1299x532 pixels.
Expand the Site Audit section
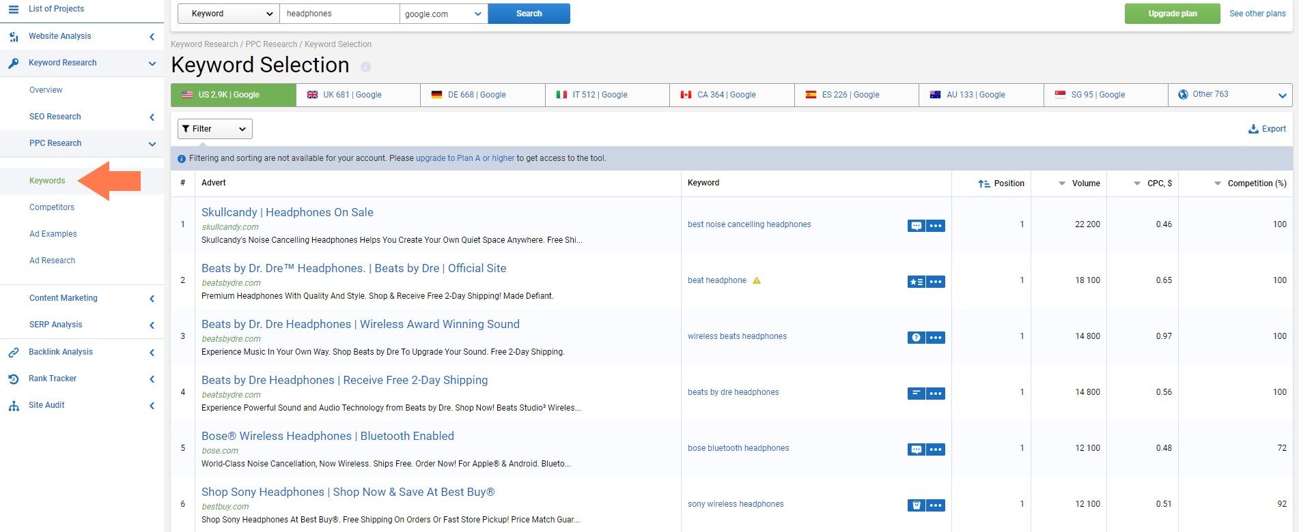(152, 406)
